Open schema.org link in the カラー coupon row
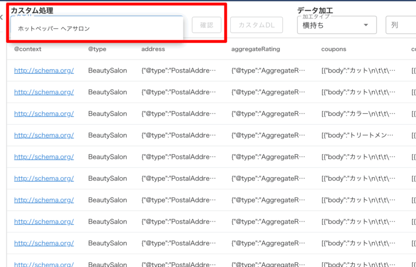The height and width of the screenshot is (267, 416). [x=44, y=114]
